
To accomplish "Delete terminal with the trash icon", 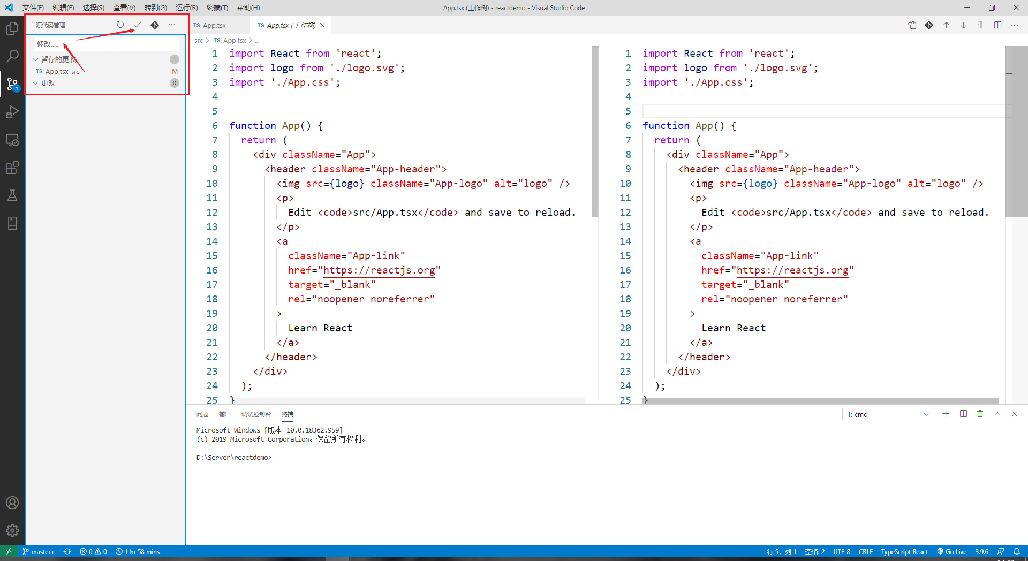I will point(980,414).
